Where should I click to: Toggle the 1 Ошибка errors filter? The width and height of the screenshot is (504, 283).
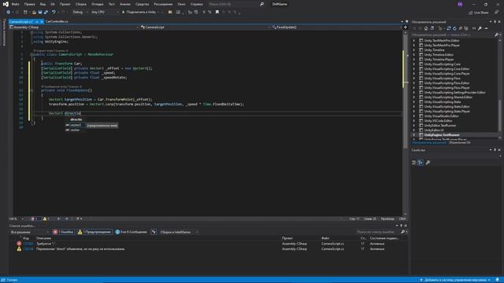(63, 232)
